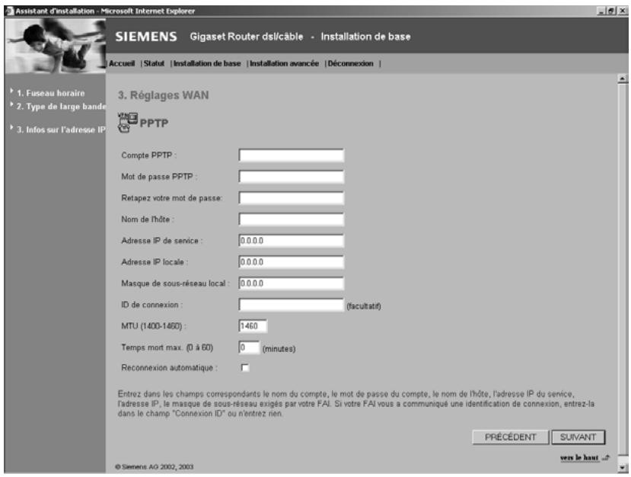The image size is (631, 477).
Task: Click the PPTP VPN icon
Action: click(x=128, y=123)
